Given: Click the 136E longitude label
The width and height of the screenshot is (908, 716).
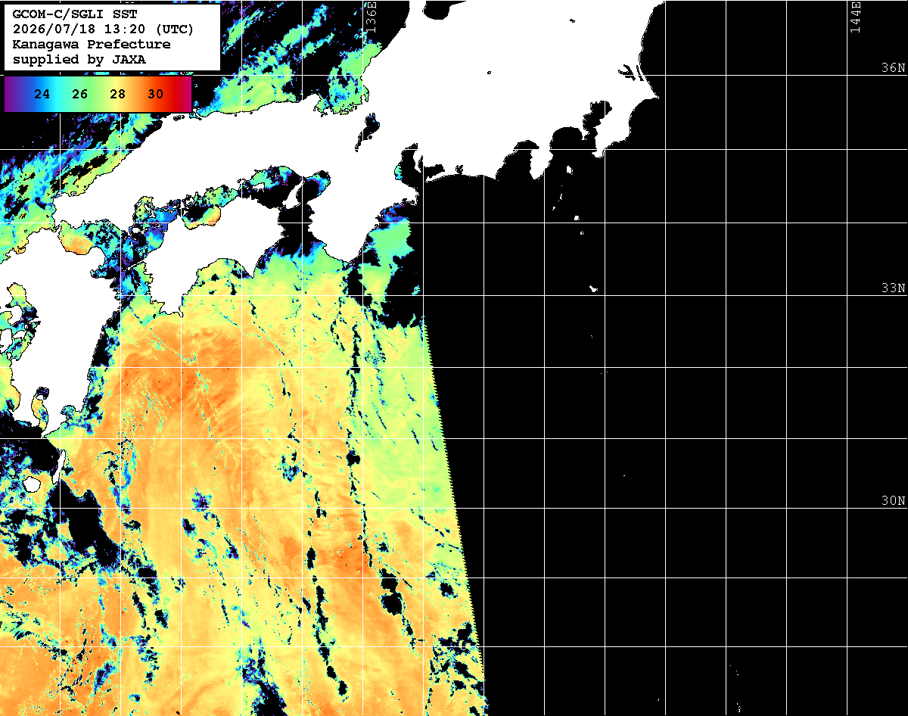Looking at the screenshot, I should (x=371, y=15).
